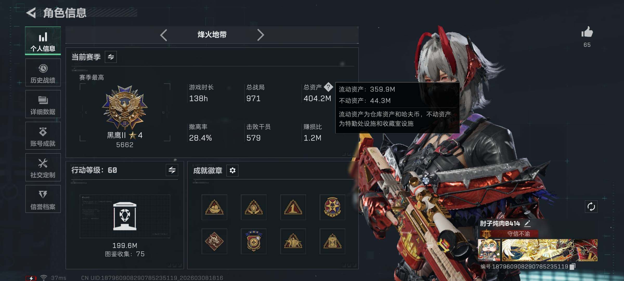Select the skull star achievement badge
Screen dimensions: 624x281
(332, 207)
